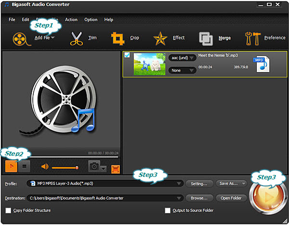Open the None subtitle dropdown
Screen dimensions: 289x225
pyautogui.click(x=182, y=70)
